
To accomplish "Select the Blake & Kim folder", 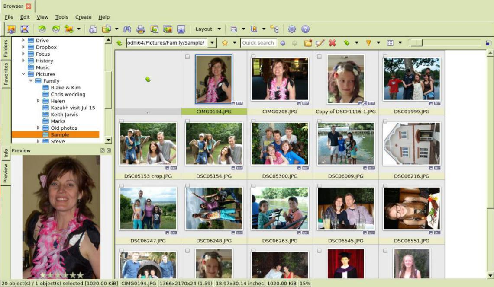I will click(x=65, y=87).
